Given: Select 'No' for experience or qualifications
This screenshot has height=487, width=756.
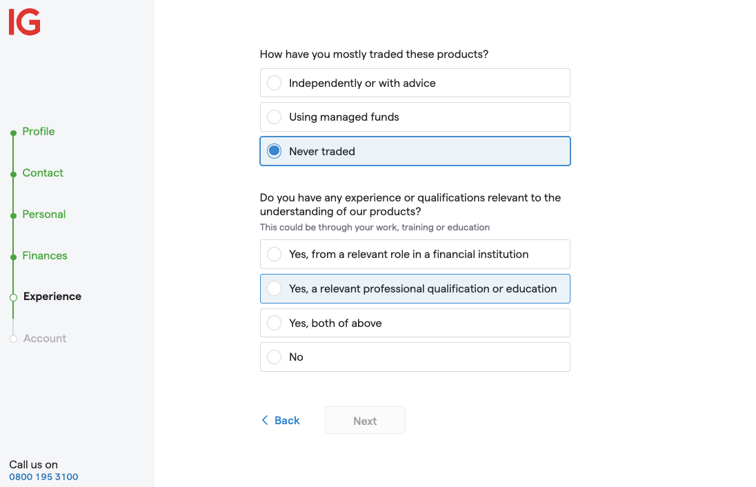Looking at the screenshot, I should click(415, 357).
